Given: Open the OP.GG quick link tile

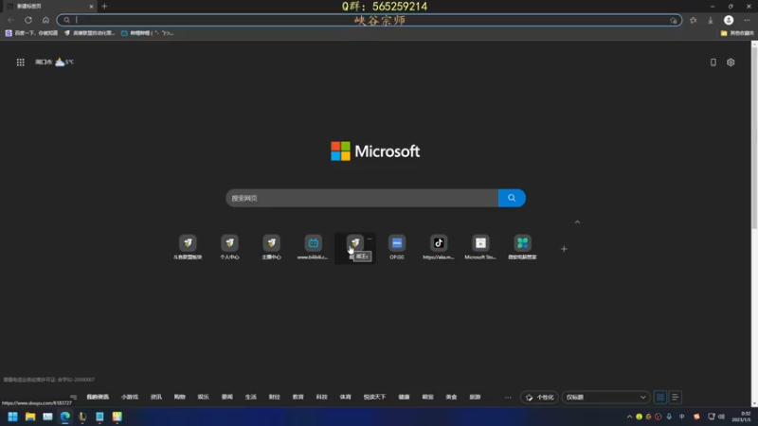Looking at the screenshot, I should click(x=397, y=247).
